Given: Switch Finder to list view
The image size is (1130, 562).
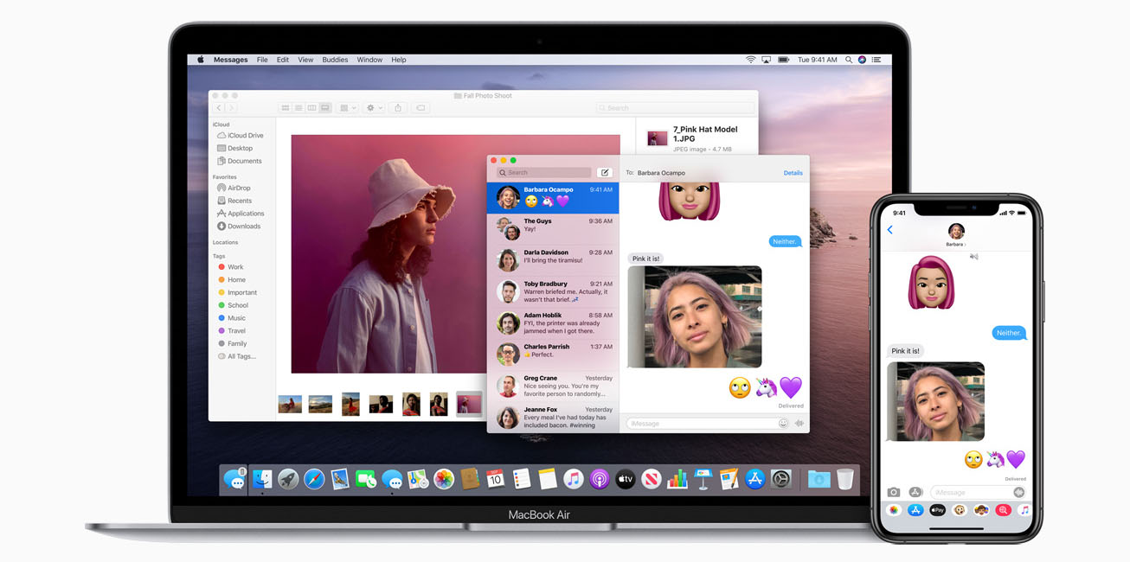Looking at the screenshot, I should pos(299,108).
